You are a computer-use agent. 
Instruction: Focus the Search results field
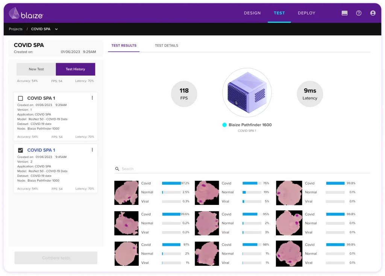pyautogui.click(x=243, y=169)
